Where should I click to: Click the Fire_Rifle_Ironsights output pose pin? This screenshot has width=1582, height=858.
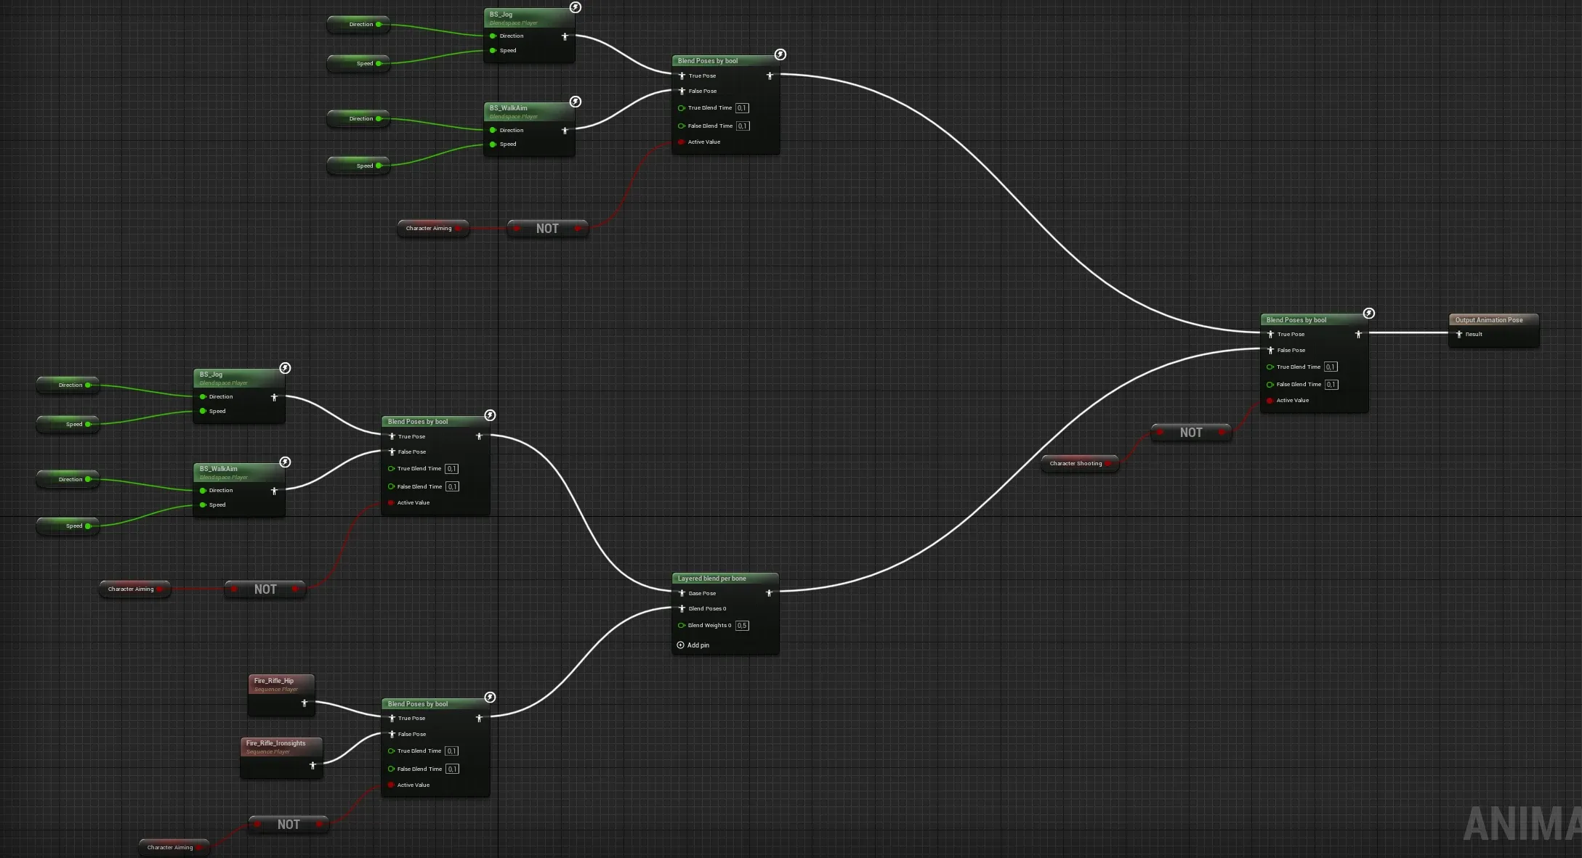pyautogui.click(x=313, y=765)
